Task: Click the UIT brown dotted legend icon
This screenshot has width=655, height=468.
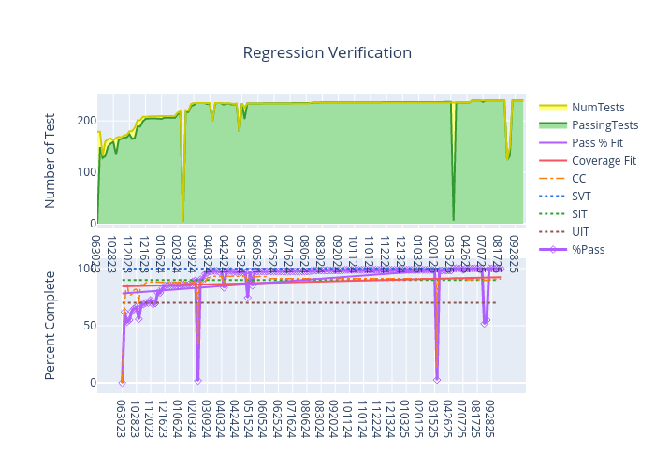Action: (553, 232)
